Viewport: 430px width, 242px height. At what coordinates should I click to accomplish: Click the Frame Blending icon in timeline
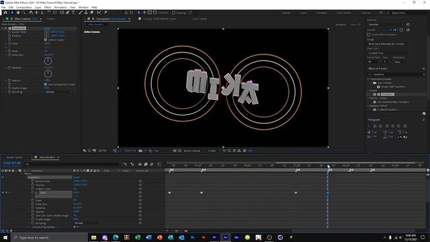coord(146,164)
